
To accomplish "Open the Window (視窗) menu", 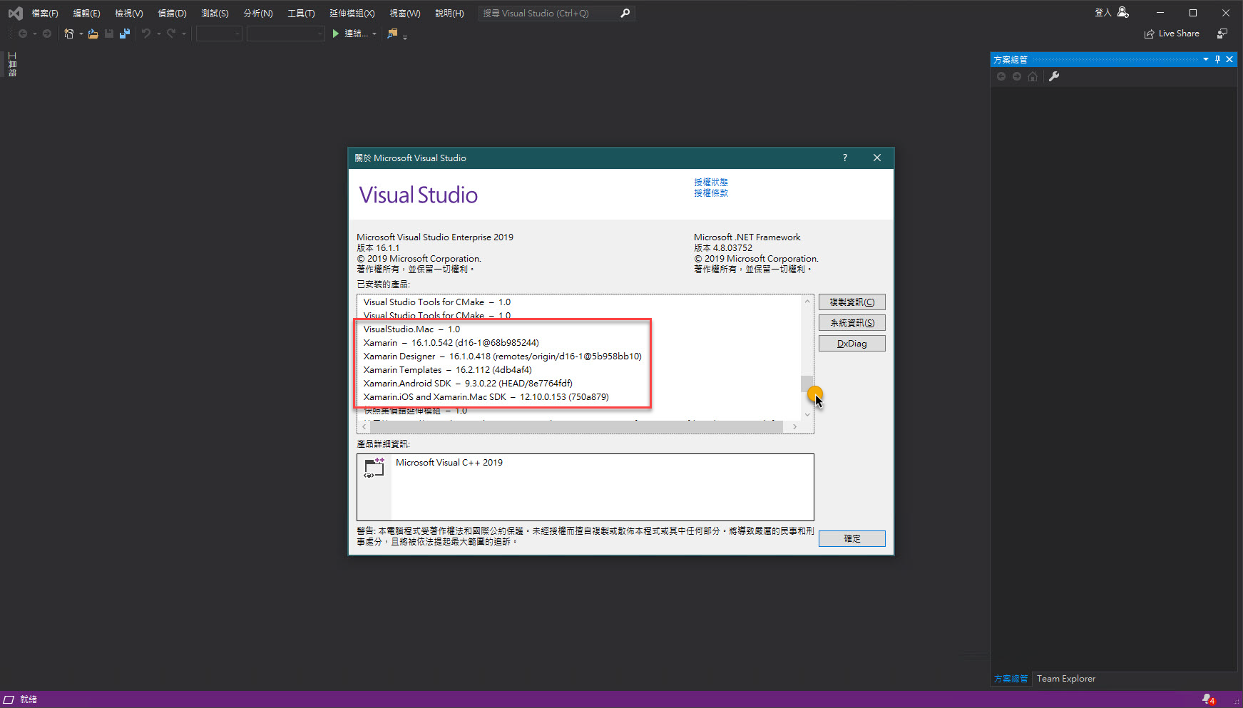I will 405,13.
